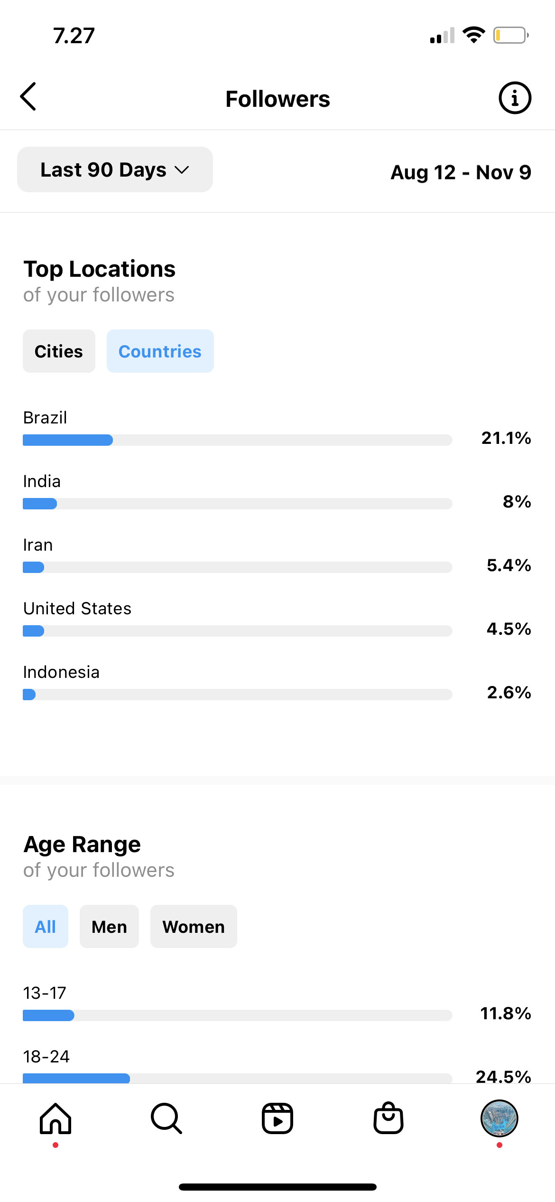
Task: Open the Home feed tab
Action: 55,1119
